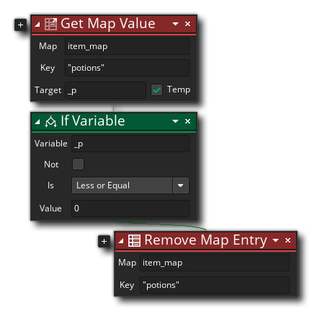The height and width of the screenshot is (311, 312).
Task: Delete the Remove Map Entry action
Action: 288,240
